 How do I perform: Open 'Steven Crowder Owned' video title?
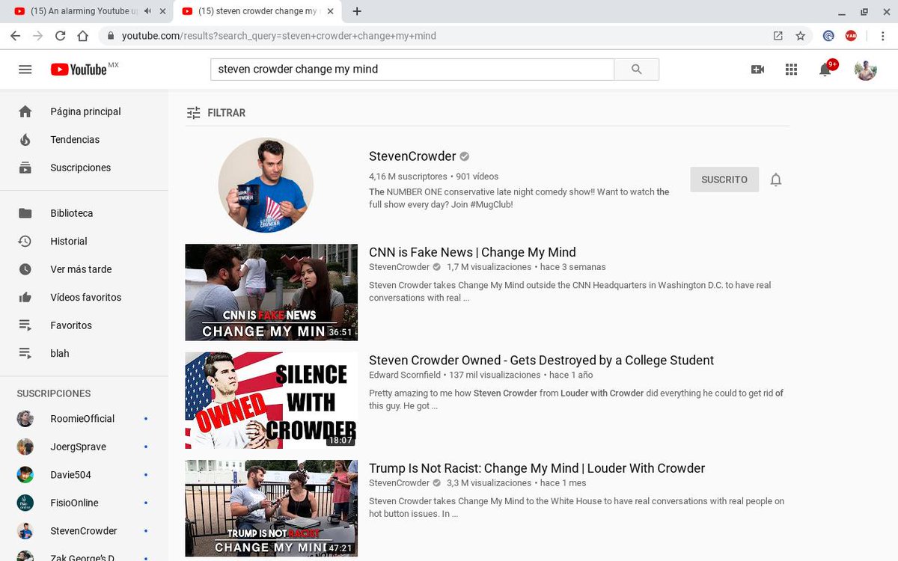(x=541, y=361)
